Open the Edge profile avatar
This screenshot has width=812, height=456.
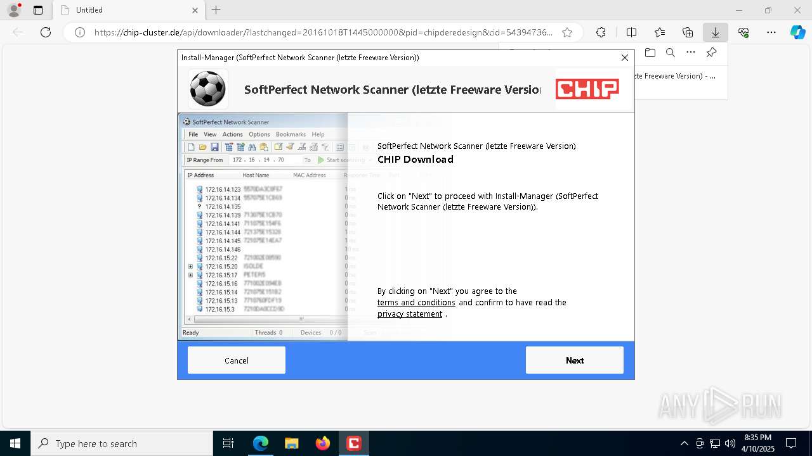point(14,10)
